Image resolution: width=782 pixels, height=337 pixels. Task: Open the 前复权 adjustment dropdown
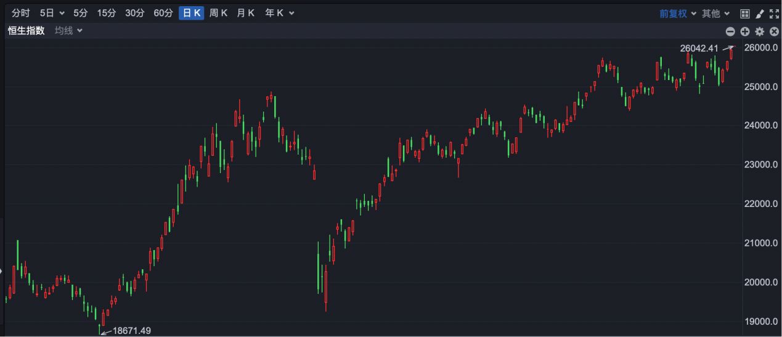677,14
